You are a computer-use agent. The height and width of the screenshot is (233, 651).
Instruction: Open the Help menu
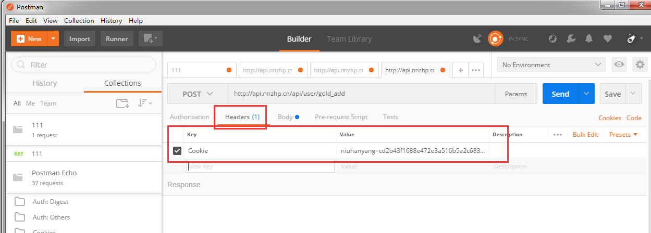[x=136, y=20]
